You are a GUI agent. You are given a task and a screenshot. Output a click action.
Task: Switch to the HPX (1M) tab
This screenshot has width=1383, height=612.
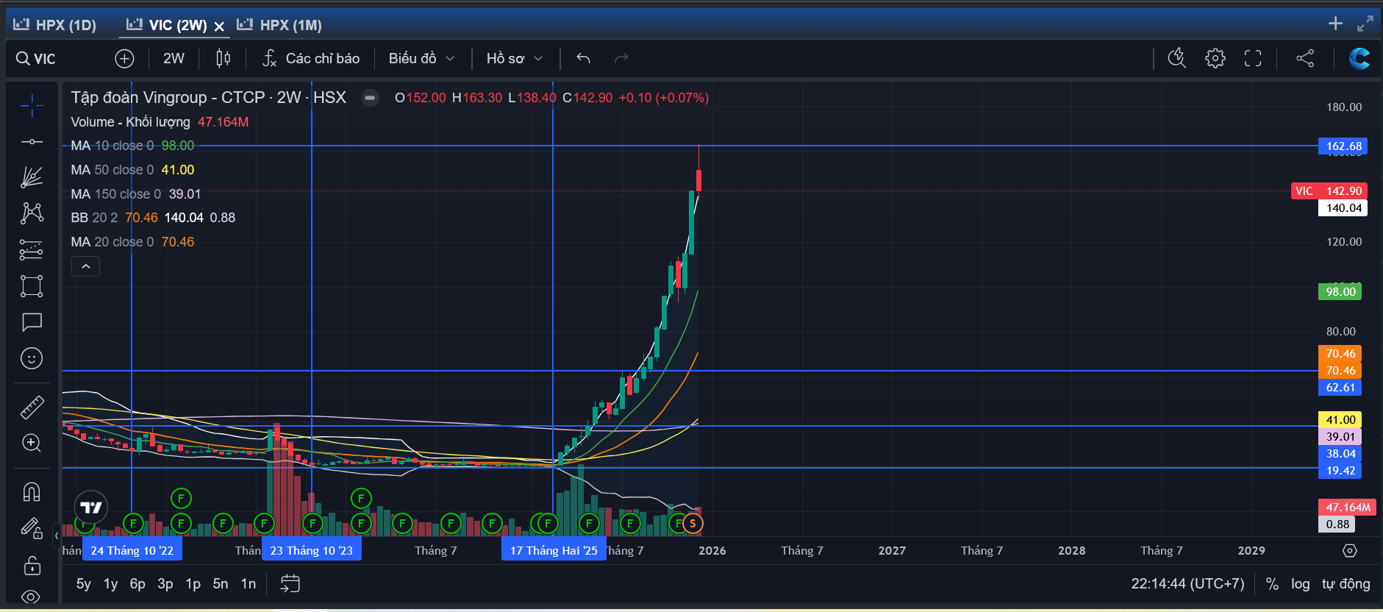pyautogui.click(x=279, y=25)
